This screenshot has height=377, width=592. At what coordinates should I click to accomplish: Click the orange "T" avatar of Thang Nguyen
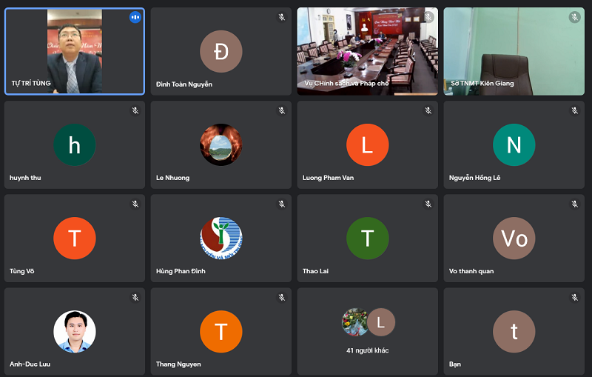coord(221,331)
